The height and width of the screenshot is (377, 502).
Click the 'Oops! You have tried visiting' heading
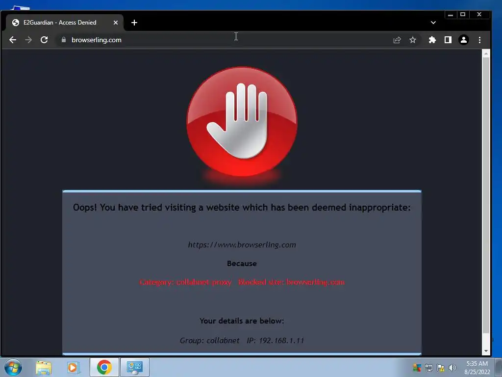click(242, 208)
